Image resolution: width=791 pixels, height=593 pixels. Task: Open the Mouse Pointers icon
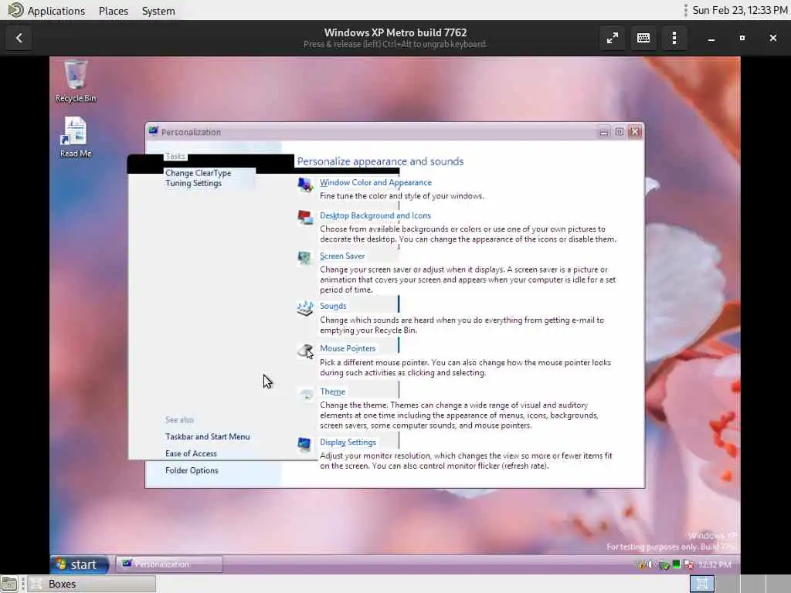tap(304, 351)
